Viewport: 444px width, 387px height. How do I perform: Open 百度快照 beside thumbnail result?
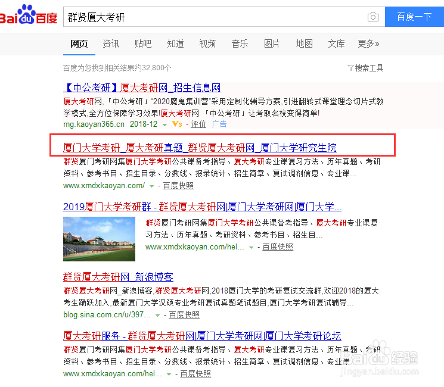pos(278,247)
